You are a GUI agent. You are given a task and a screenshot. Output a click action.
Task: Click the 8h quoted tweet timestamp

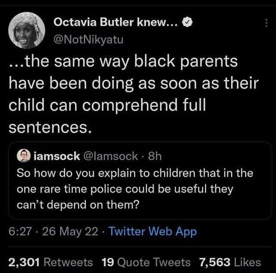153,156
